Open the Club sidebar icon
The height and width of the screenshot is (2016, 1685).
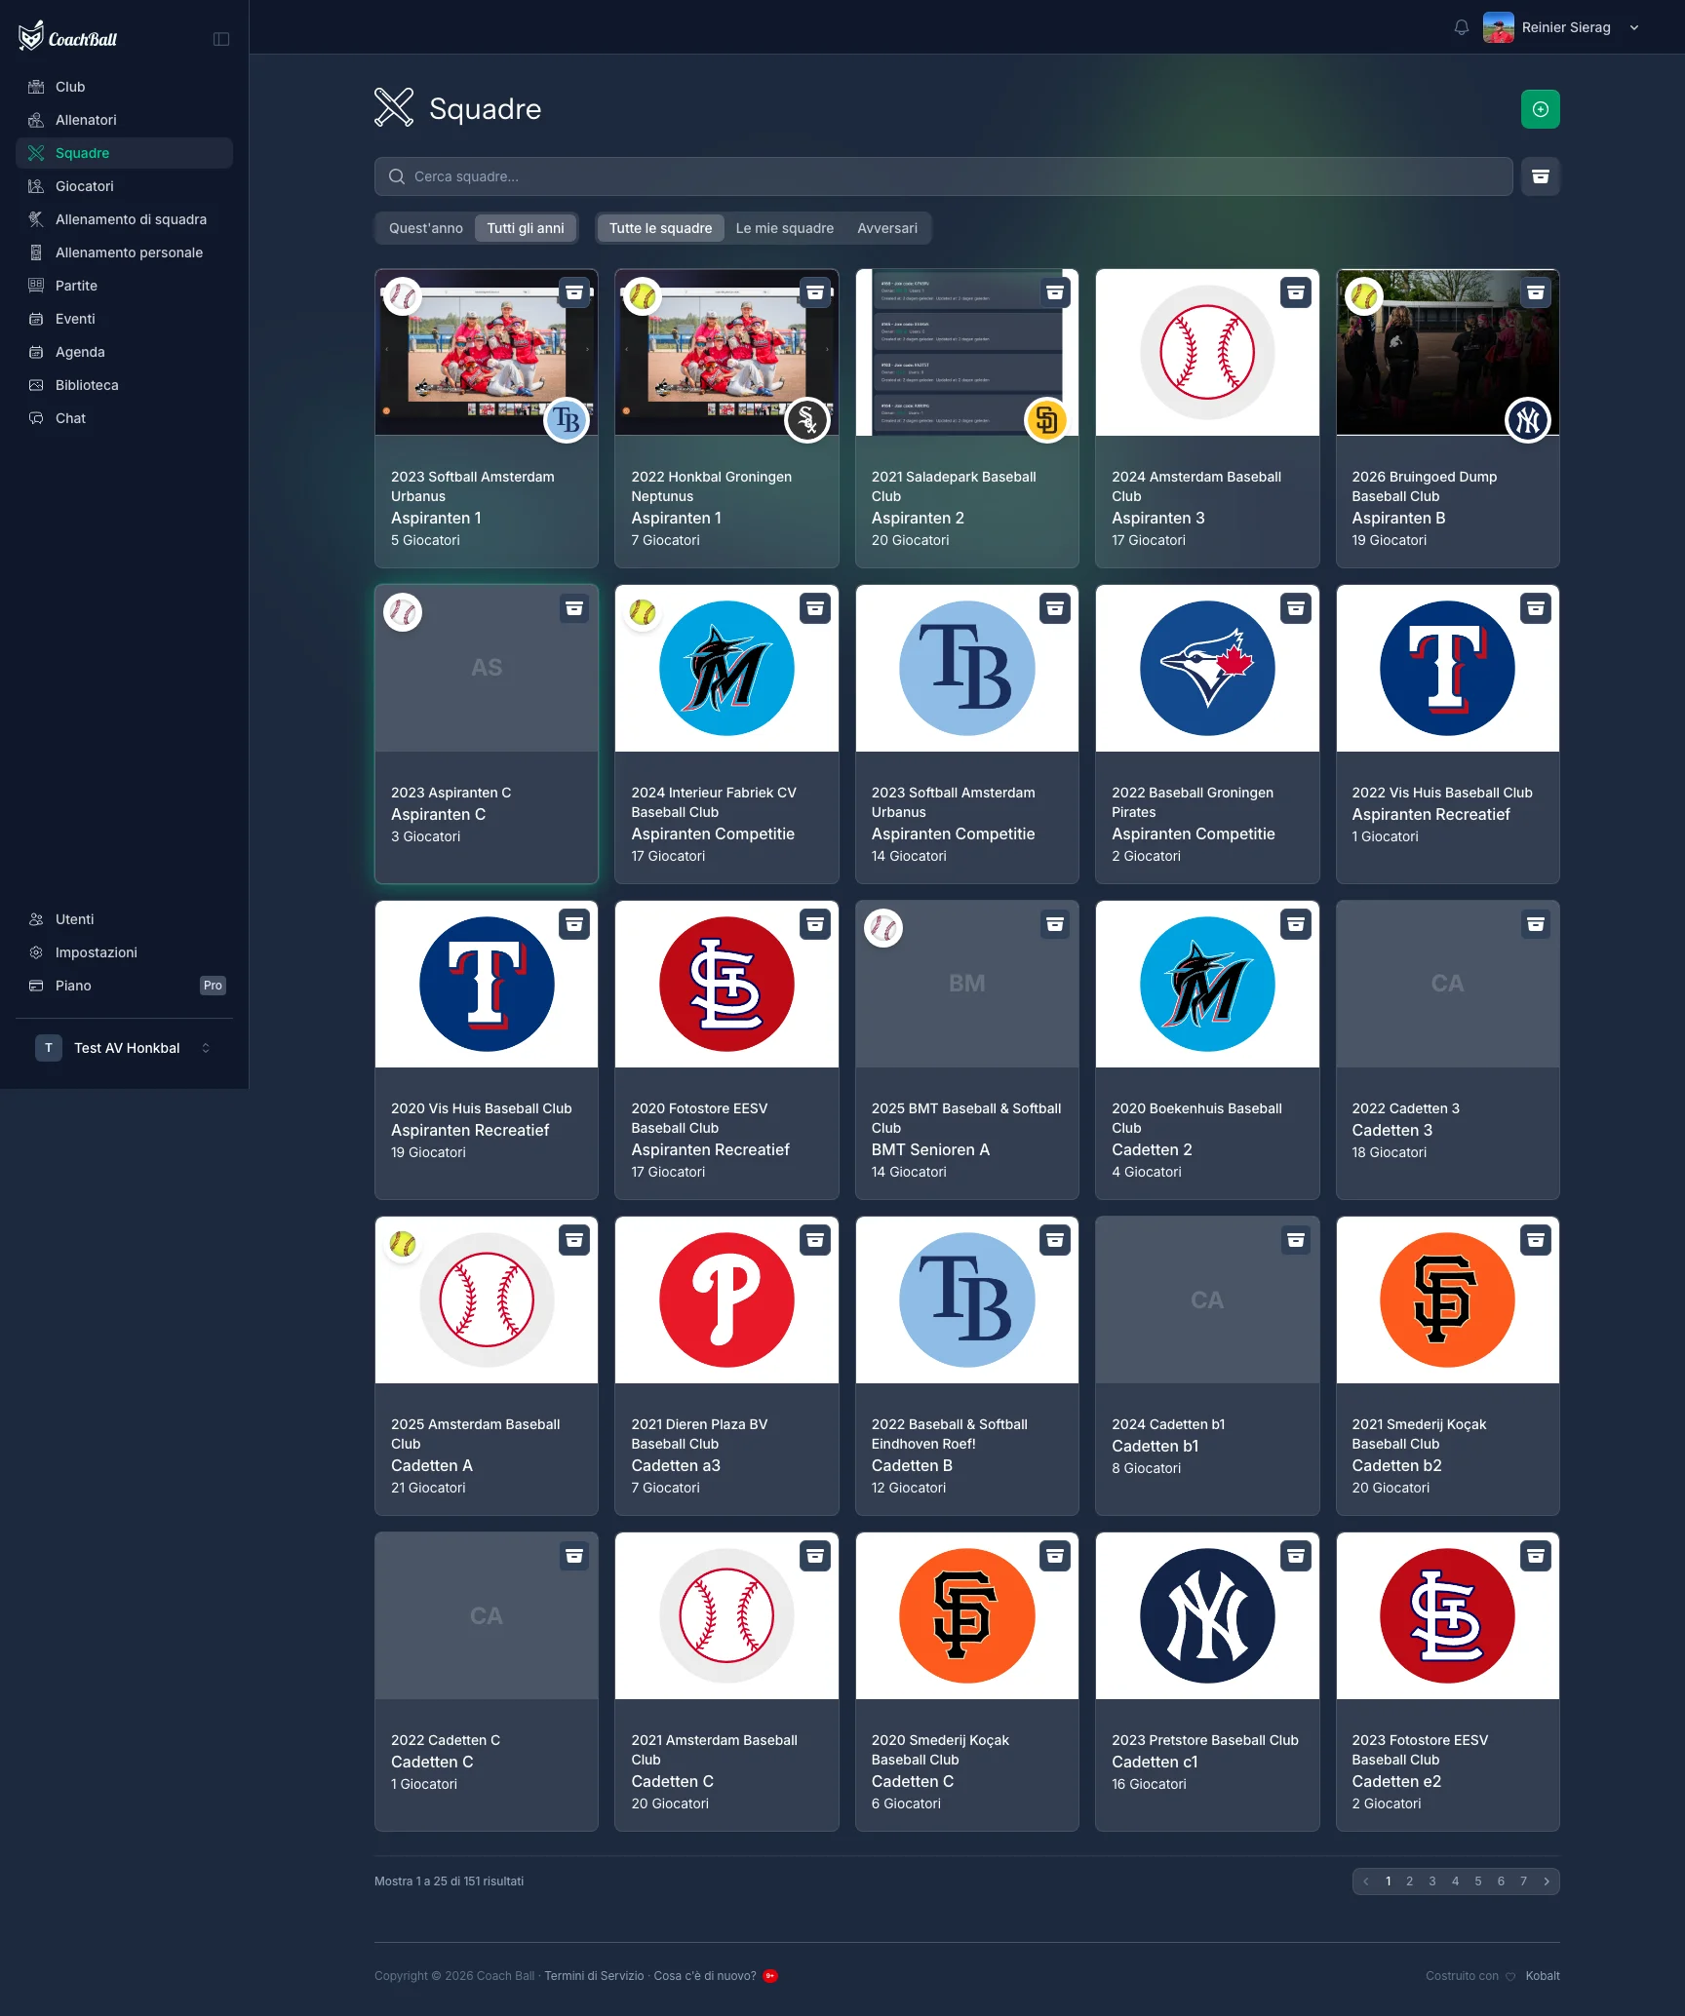36,87
